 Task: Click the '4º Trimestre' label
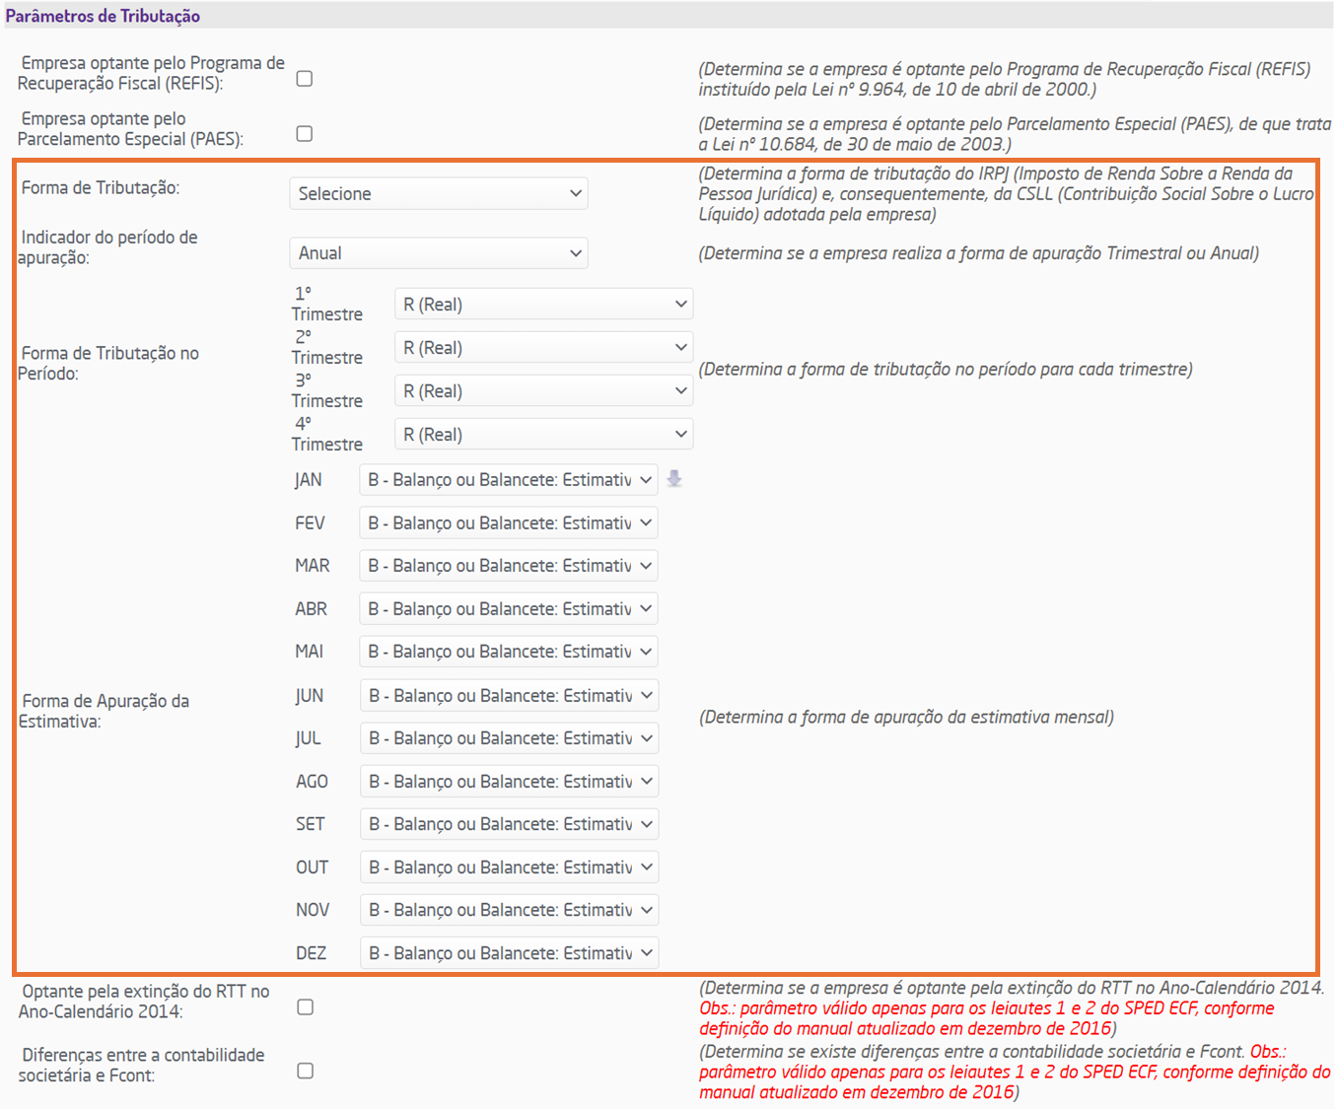point(327,434)
